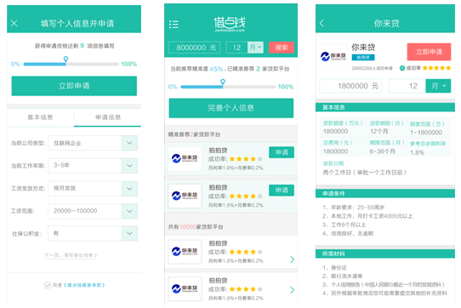Switch to 基本信息 tab
The width and height of the screenshot is (461, 308).
[40, 117]
